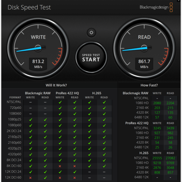Click H.265 NTSC/PAL write value 25555
This screenshot has height=182, width=182.
(x=157, y=158)
